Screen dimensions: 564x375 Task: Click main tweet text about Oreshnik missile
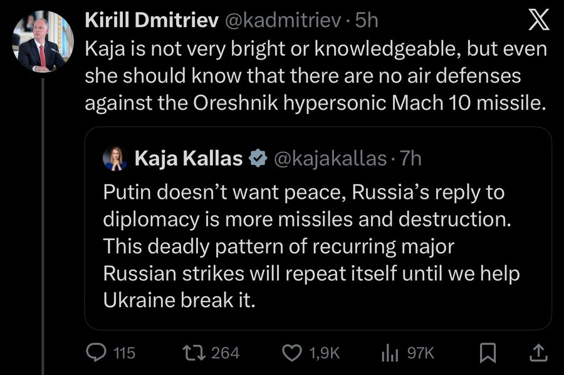click(313, 77)
